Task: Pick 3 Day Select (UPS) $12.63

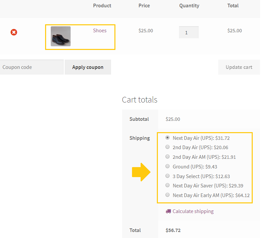Action: 167,176
